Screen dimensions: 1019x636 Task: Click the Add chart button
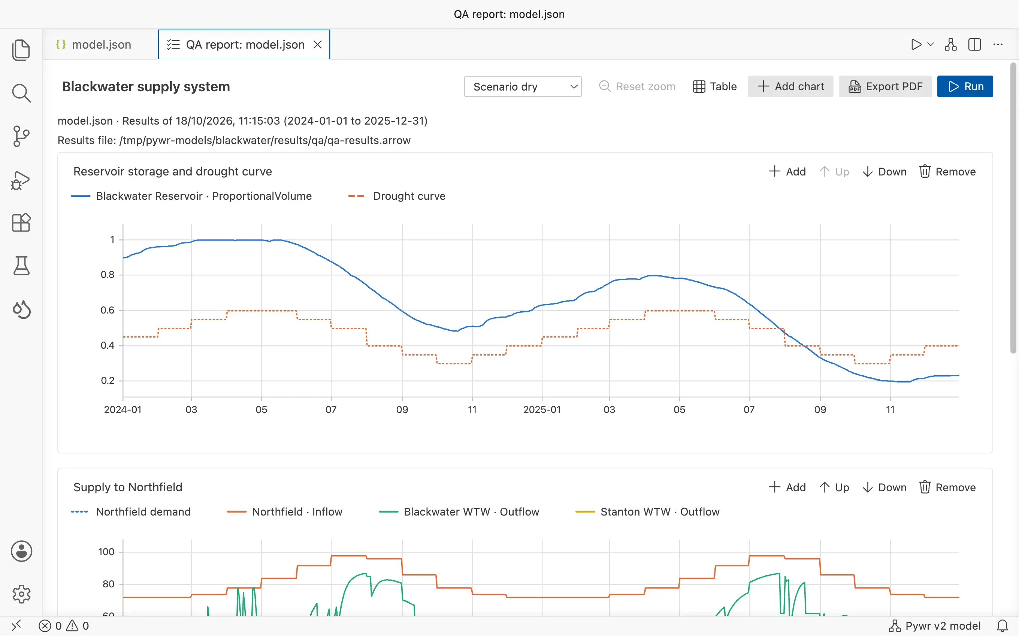(790, 87)
